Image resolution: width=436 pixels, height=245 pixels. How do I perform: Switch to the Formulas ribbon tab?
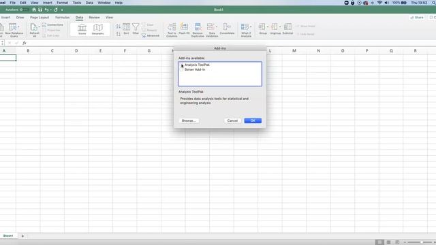tap(62, 18)
